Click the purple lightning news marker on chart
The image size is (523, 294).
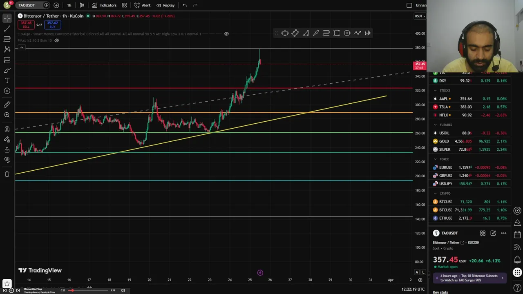pyautogui.click(x=260, y=272)
